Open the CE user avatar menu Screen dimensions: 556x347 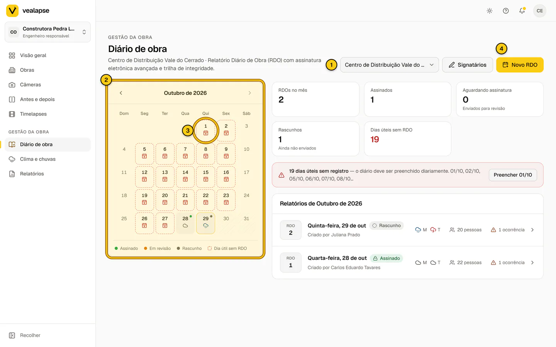click(540, 11)
